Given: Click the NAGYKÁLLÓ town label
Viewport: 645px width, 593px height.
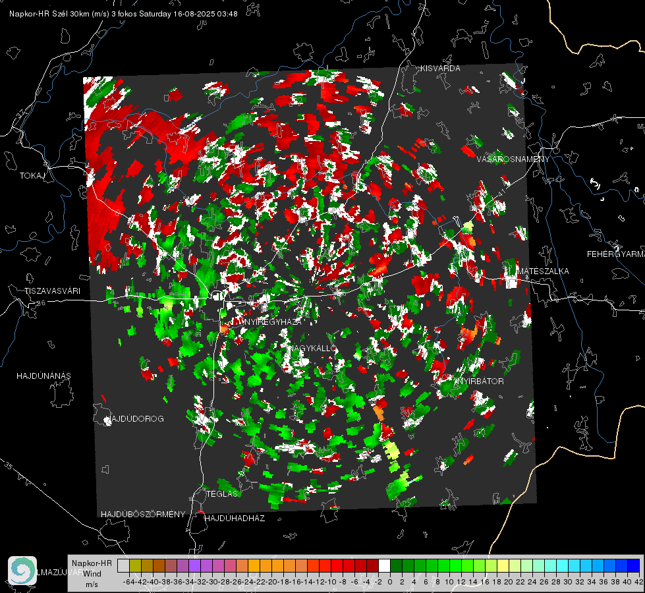Looking at the screenshot, I should [x=312, y=348].
